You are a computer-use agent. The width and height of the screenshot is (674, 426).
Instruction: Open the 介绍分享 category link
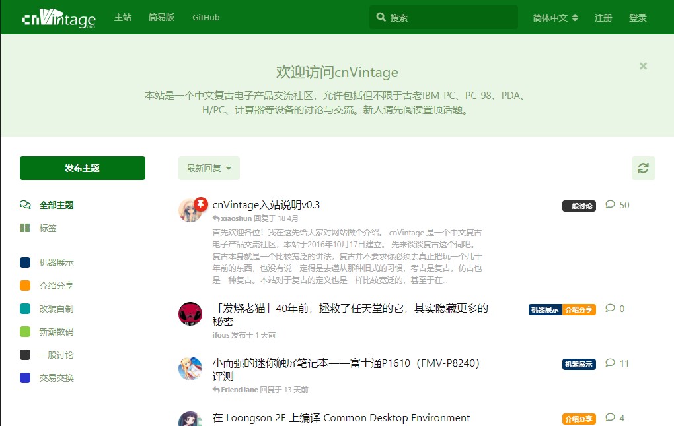click(47, 286)
